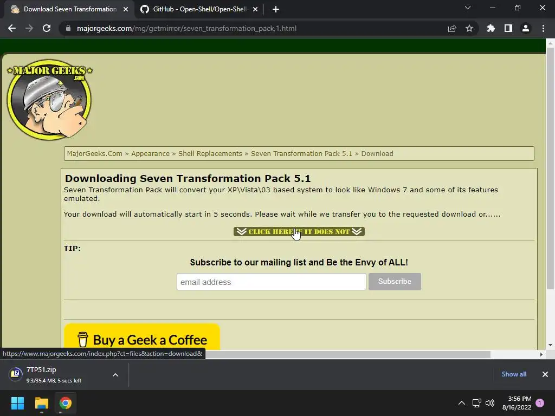Open the MajorGeeks.Com breadcrumb link
The width and height of the screenshot is (555, 416).
(x=94, y=153)
